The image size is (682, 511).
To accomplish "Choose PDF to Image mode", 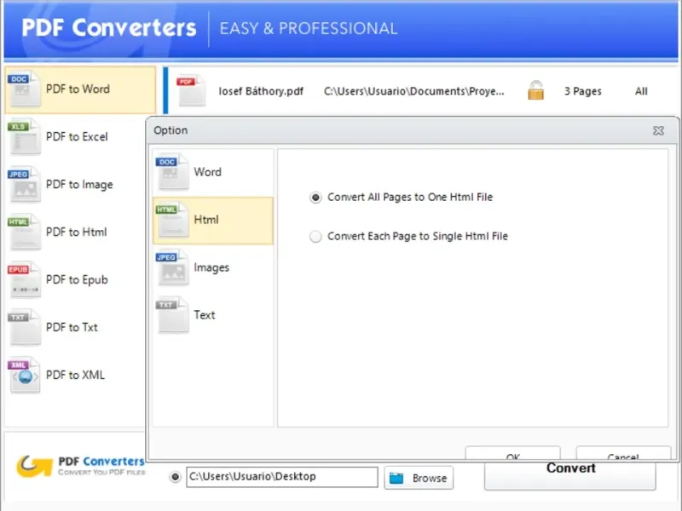I will pos(76,185).
